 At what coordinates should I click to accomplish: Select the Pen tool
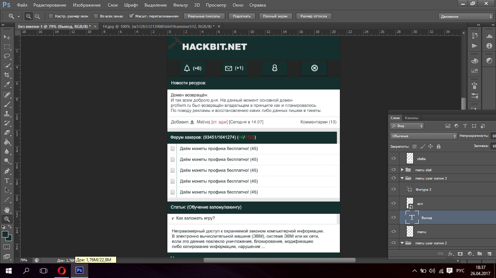(x=7, y=171)
